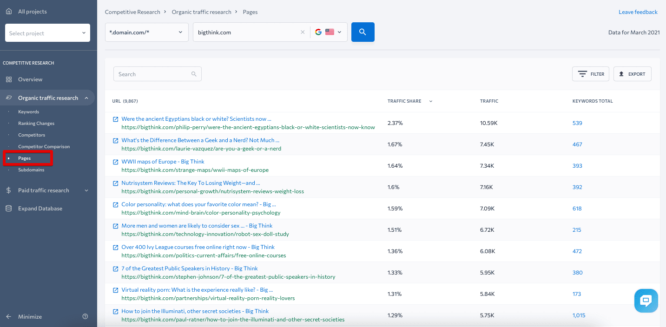
Task: Open keywords total 539 link
Action: (x=577, y=123)
